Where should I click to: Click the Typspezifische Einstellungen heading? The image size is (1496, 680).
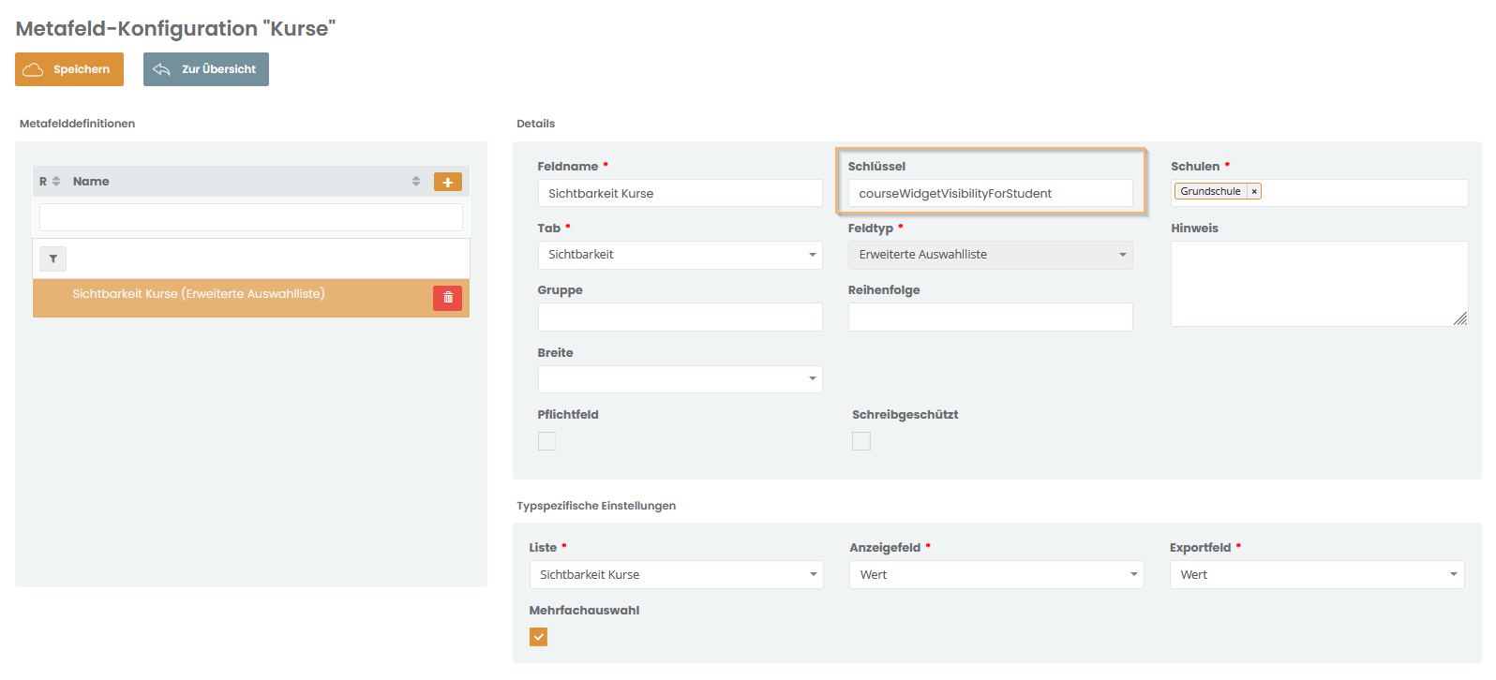(596, 506)
